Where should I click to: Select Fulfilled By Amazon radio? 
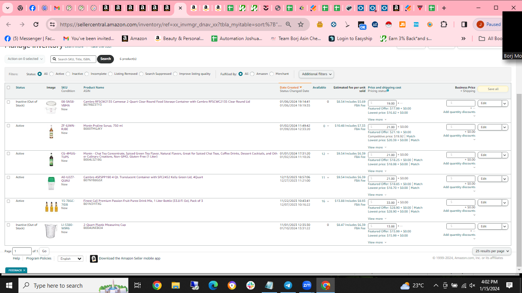click(252, 74)
